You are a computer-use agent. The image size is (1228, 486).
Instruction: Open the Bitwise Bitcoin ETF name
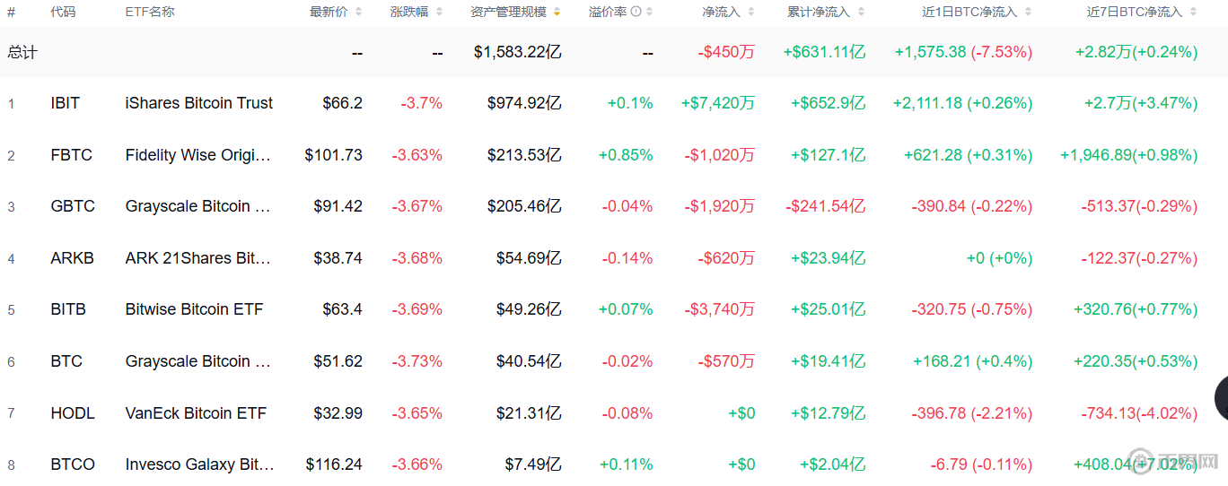click(x=195, y=309)
